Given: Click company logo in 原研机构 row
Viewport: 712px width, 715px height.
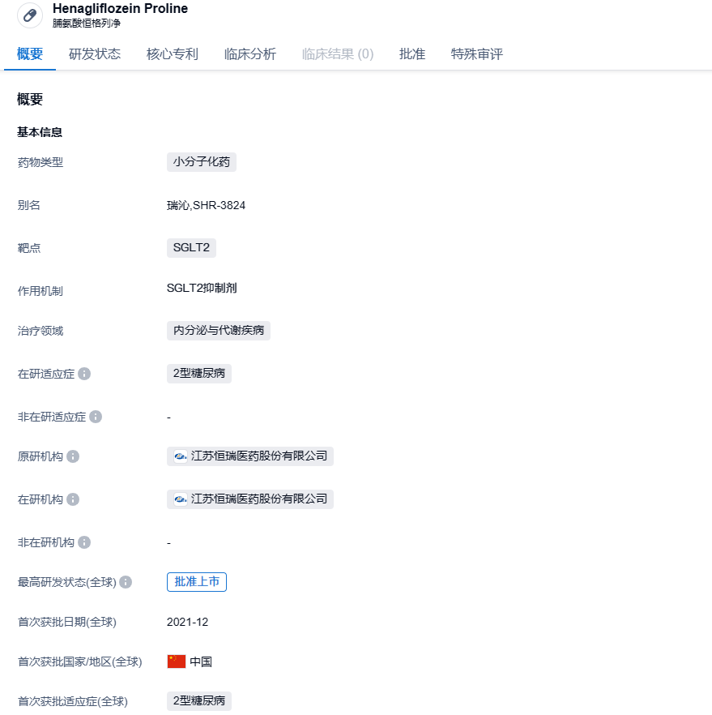Looking at the screenshot, I should tap(181, 456).
